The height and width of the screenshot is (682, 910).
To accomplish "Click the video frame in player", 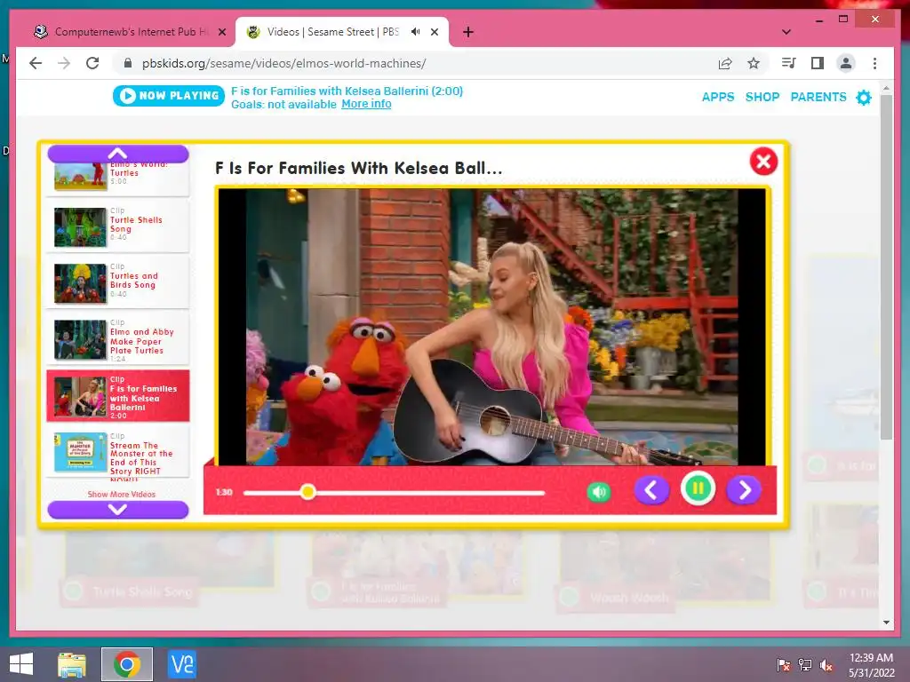I will 492,327.
